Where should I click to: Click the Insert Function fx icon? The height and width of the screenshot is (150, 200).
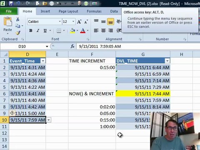point(72,46)
